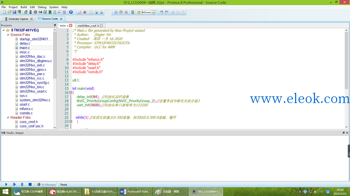Switch to the Word Proteus8.9 VSM taskbar item
The width and height of the screenshot is (350, 196).
pyautogui.click(x=135, y=192)
